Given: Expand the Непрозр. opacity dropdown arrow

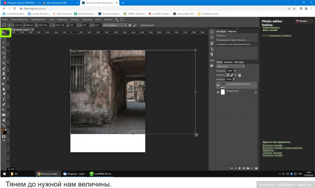Looking at the screenshot, I should [x=235, y=70].
